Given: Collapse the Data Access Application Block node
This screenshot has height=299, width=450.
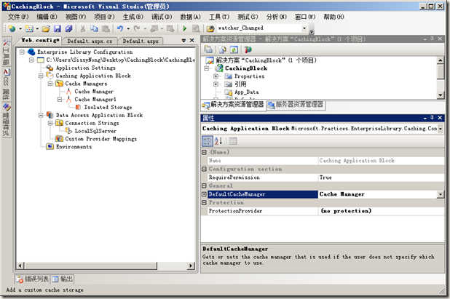Looking at the screenshot, I should [41, 115].
